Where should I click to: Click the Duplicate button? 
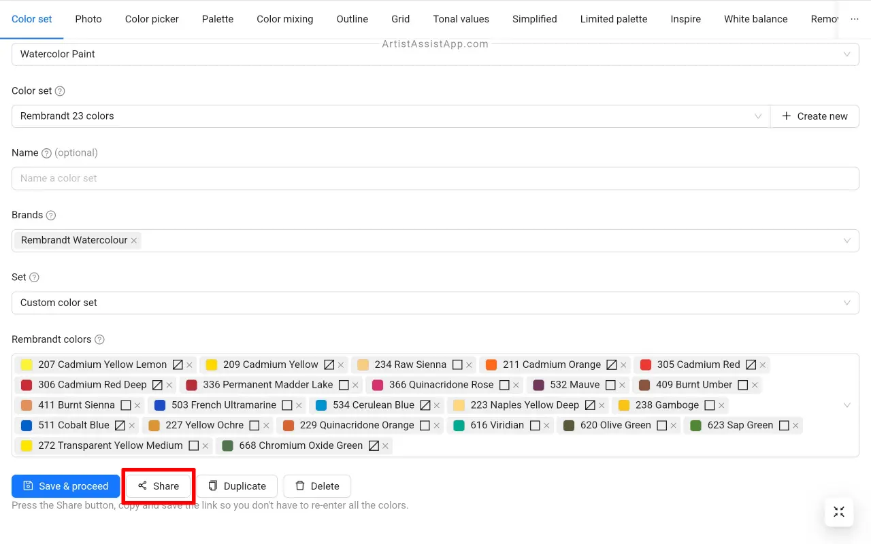click(237, 486)
